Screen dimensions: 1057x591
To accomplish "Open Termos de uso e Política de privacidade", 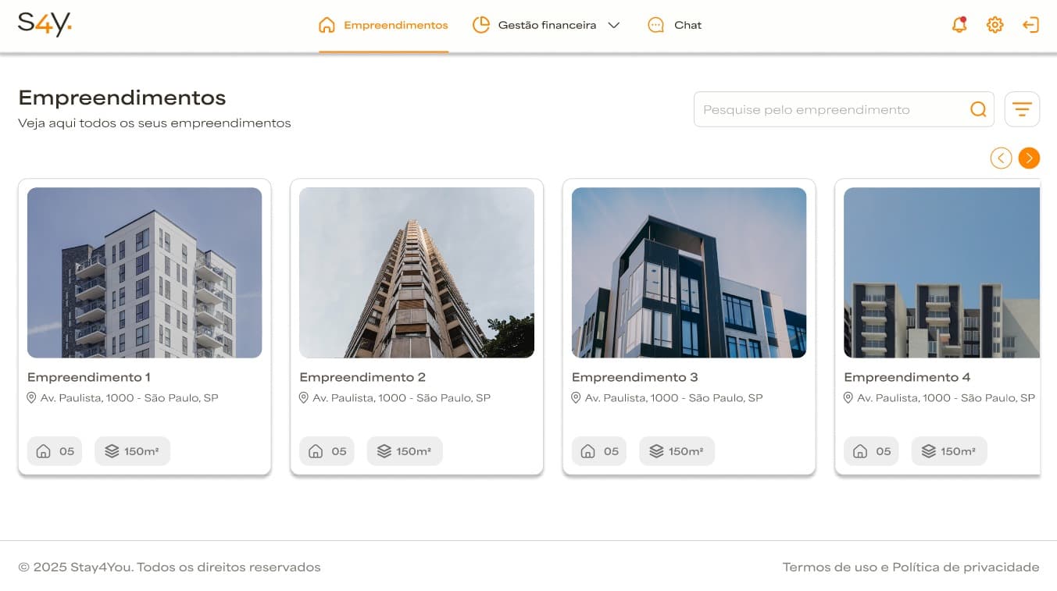I will pos(910,567).
